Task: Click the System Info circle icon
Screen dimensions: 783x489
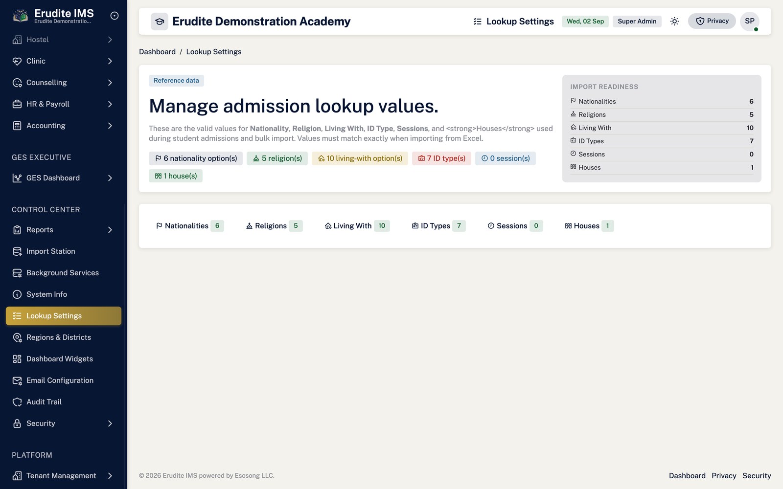Action: (x=17, y=294)
